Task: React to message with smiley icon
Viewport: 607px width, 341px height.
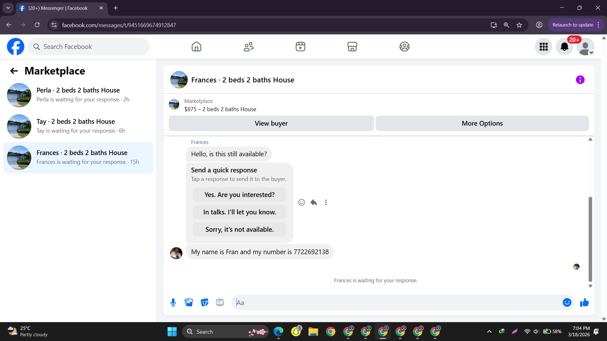Action: (x=302, y=202)
